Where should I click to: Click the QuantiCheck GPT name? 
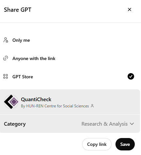click(36, 99)
